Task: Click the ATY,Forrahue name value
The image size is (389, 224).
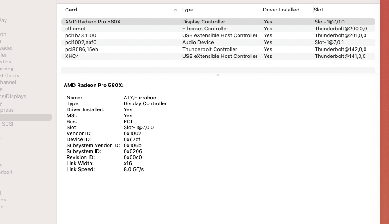Action: (140, 98)
